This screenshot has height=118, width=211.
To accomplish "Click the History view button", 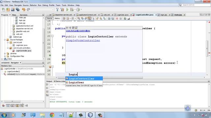I will pyautogui.click(x=57, y=18).
